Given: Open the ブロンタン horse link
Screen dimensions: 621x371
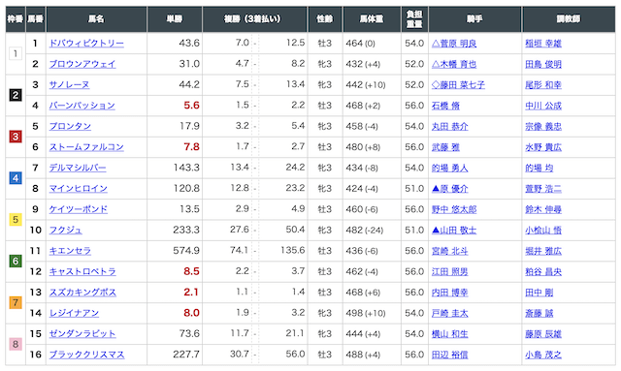Looking at the screenshot, I should [70, 126].
